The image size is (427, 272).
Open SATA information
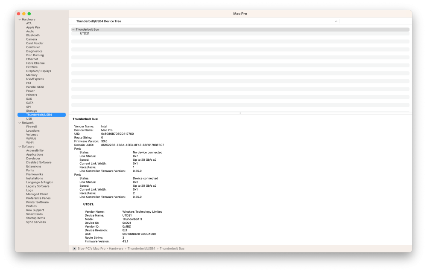pyautogui.click(x=30, y=103)
